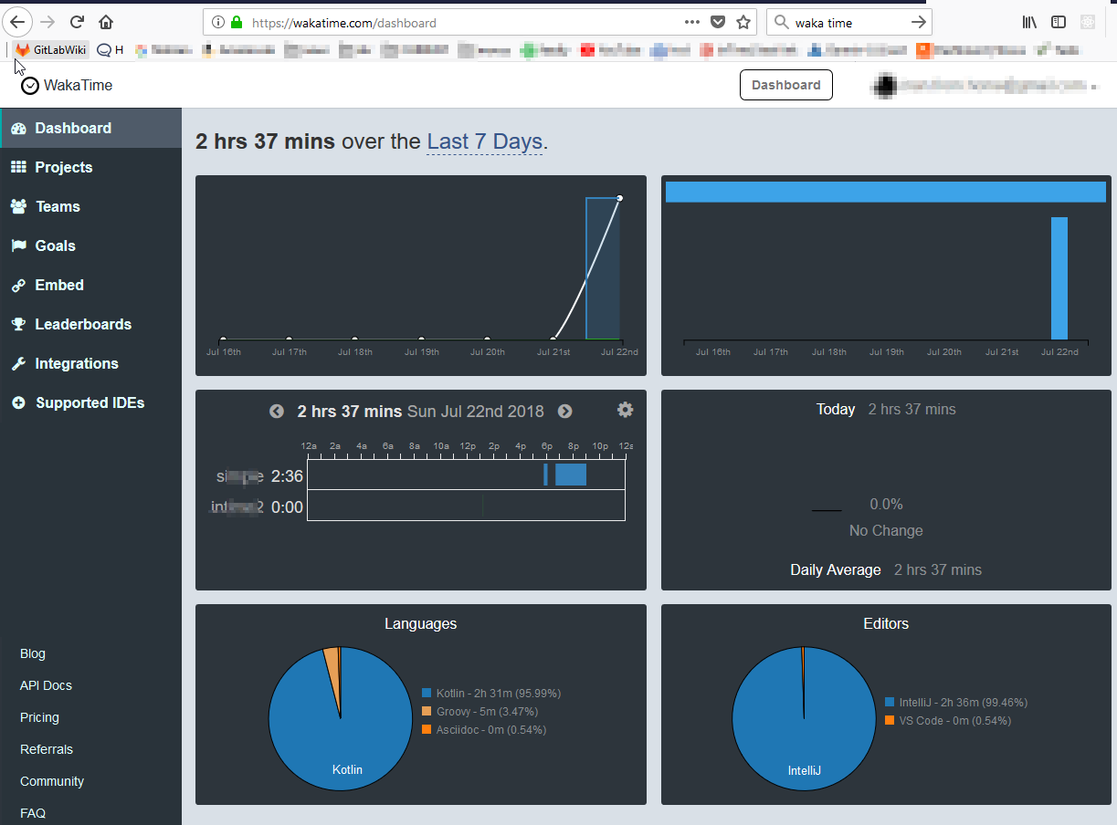1117x825 pixels.
Task: Select Leaderboards in the sidebar
Action: [x=82, y=324]
